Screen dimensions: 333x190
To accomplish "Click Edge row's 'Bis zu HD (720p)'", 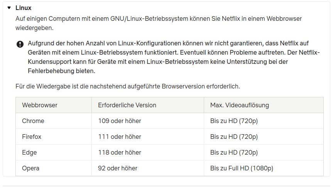I will 264,152.
